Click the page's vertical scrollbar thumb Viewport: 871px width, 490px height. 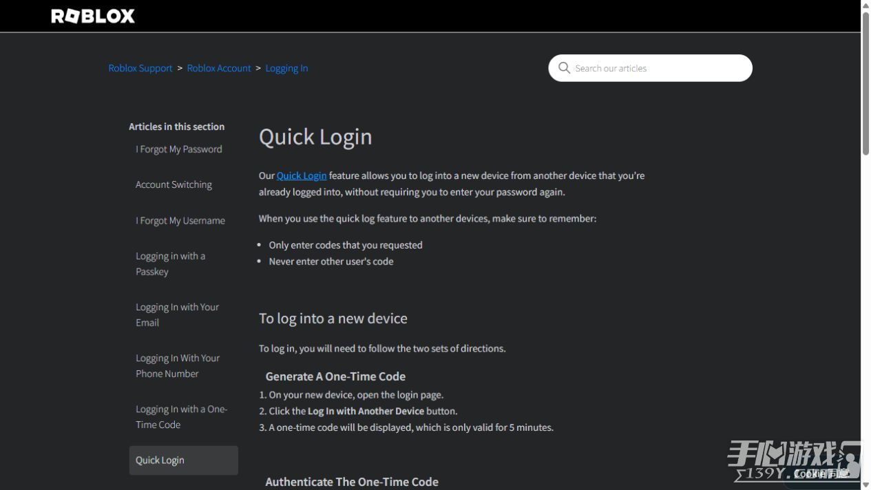click(x=865, y=83)
